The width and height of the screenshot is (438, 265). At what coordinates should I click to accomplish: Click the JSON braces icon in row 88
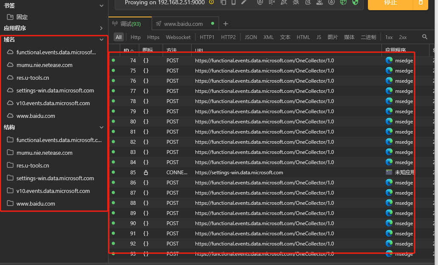pos(146,203)
